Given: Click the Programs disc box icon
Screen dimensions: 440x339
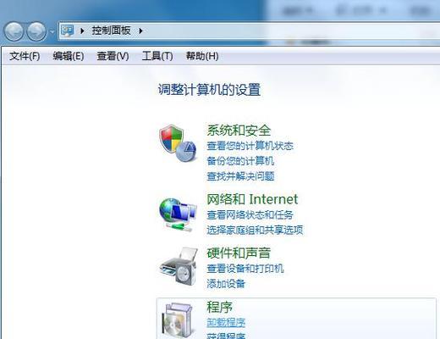Looking at the screenshot, I should click(x=179, y=320).
